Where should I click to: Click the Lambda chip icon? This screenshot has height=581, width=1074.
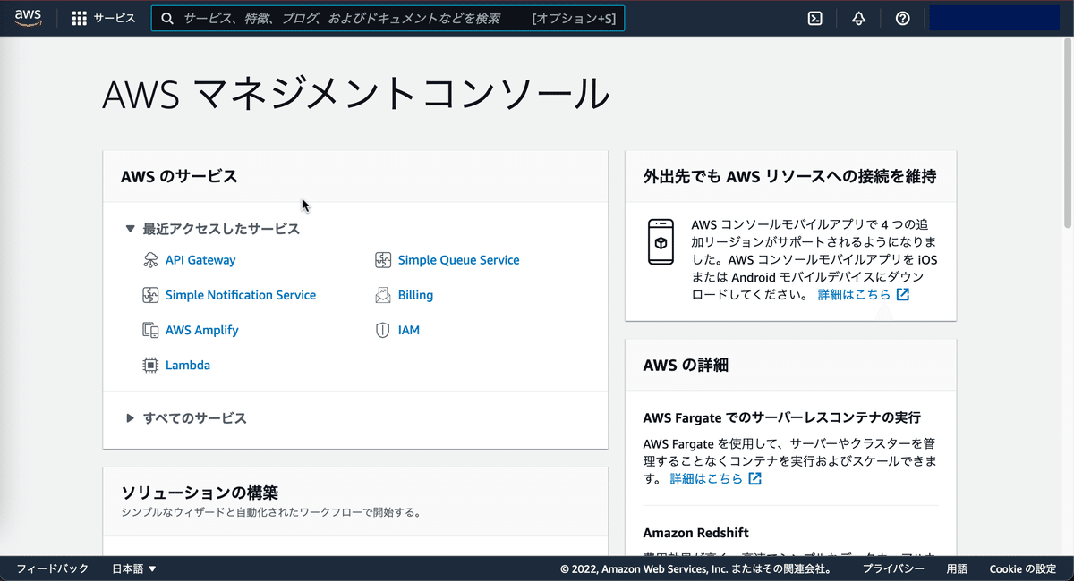pos(150,365)
